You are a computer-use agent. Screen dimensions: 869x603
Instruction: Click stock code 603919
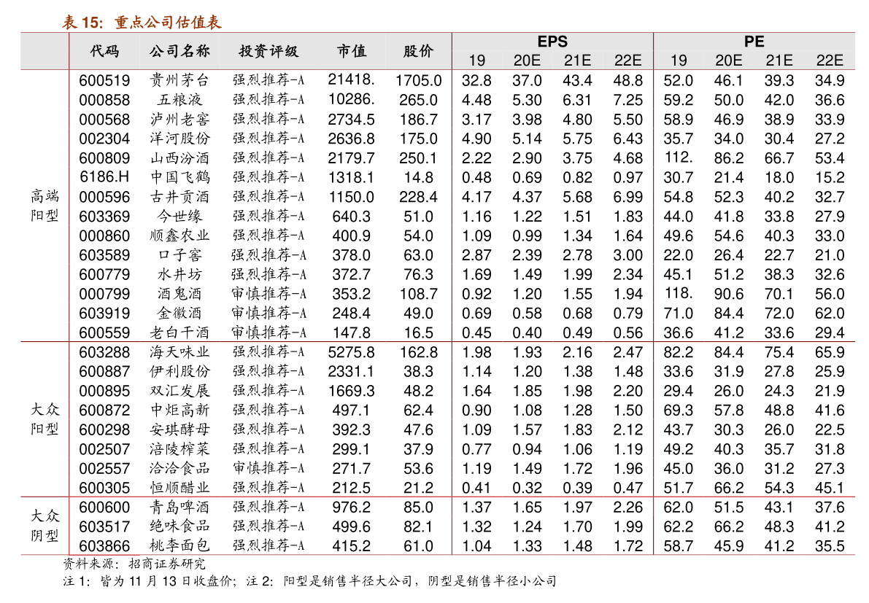(105, 313)
